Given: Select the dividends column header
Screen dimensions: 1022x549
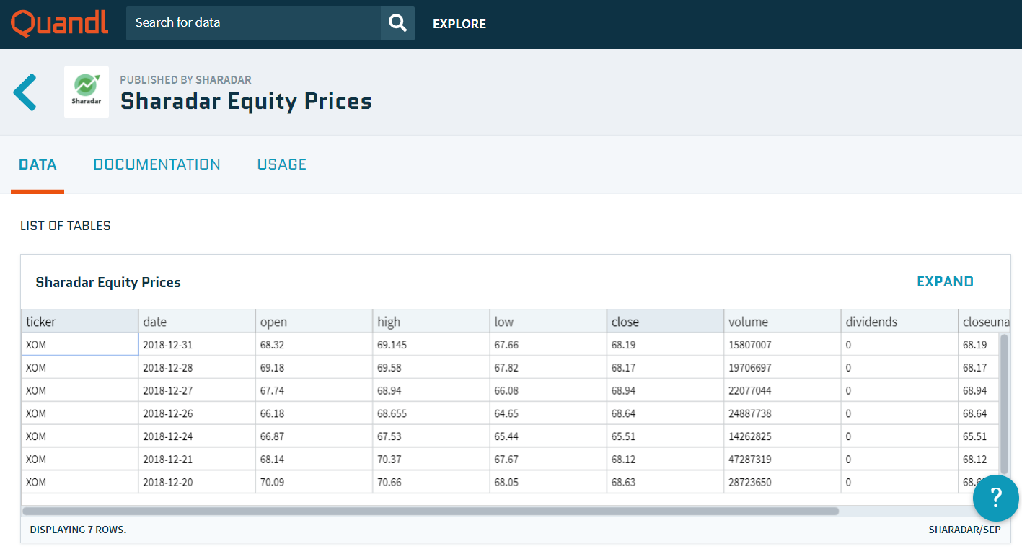Looking at the screenshot, I should point(899,322).
